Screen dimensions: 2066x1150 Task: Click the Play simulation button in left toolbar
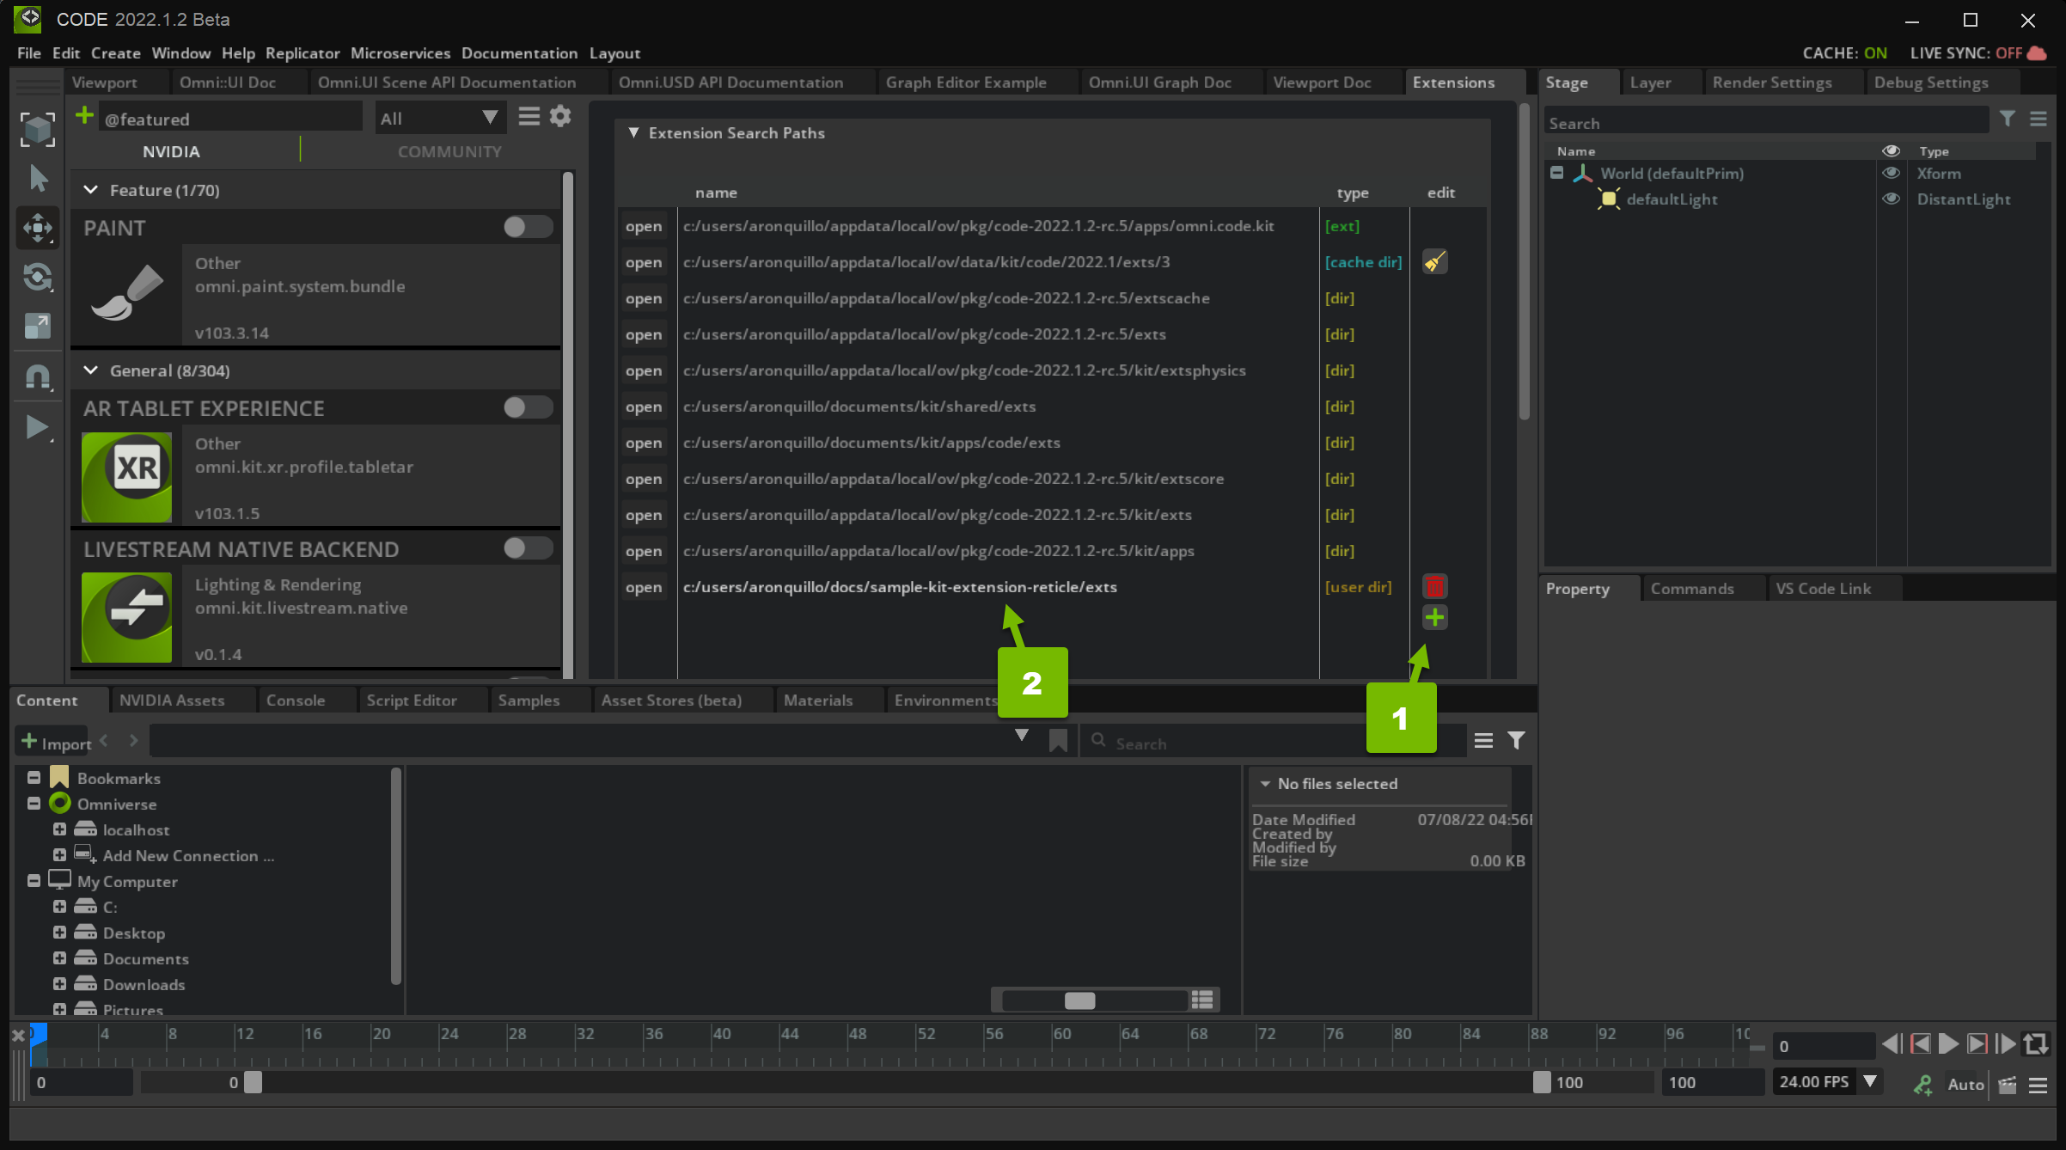click(38, 427)
